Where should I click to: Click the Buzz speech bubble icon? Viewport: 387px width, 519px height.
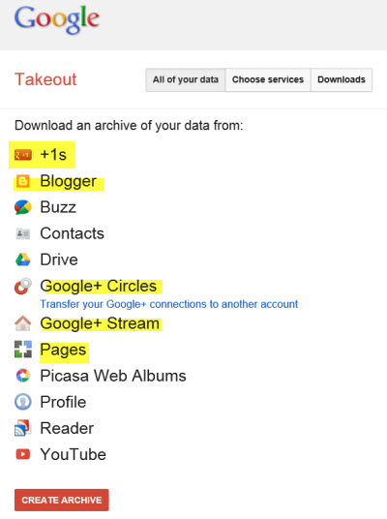tap(23, 207)
